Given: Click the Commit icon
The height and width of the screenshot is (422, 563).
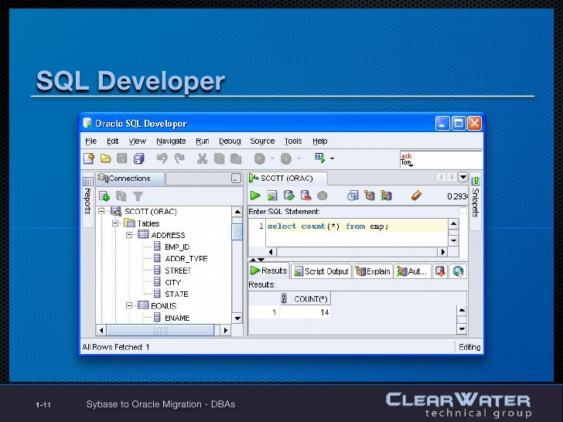Looking at the screenshot, I should click(x=289, y=196).
